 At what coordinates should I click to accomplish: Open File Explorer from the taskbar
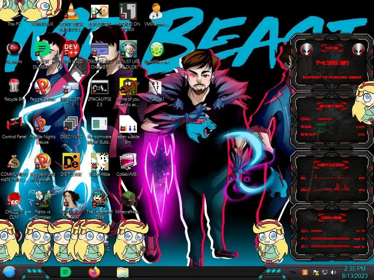tap(123, 272)
